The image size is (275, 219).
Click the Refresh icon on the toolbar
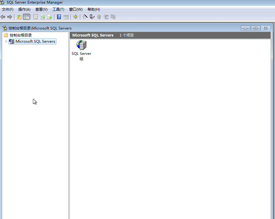[43, 17]
